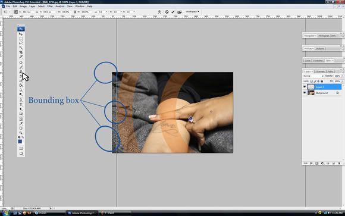Add a layer mask in Layers panel
This screenshot has height=216, width=345.
[317, 163]
